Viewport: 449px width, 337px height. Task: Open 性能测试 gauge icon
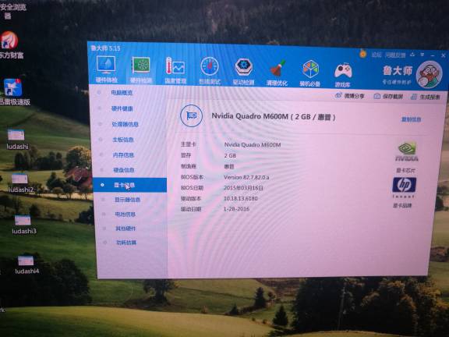tap(210, 67)
